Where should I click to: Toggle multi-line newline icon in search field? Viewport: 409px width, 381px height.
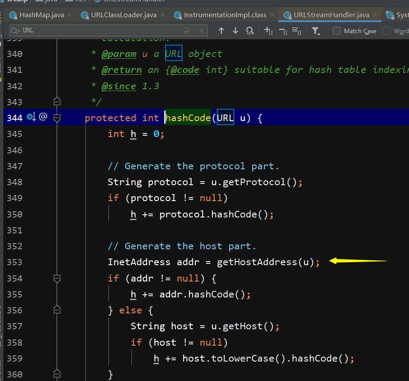(x=187, y=31)
